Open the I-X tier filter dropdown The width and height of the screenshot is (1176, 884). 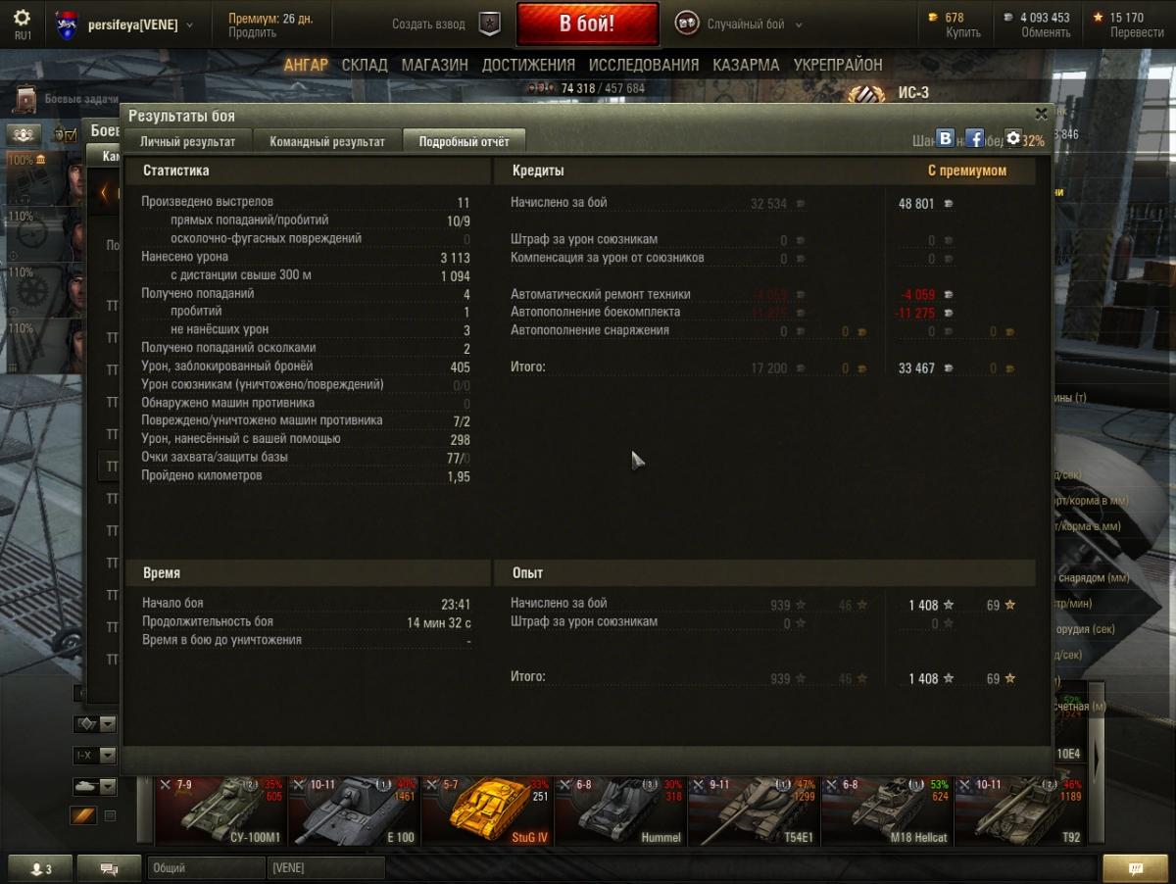[96, 756]
